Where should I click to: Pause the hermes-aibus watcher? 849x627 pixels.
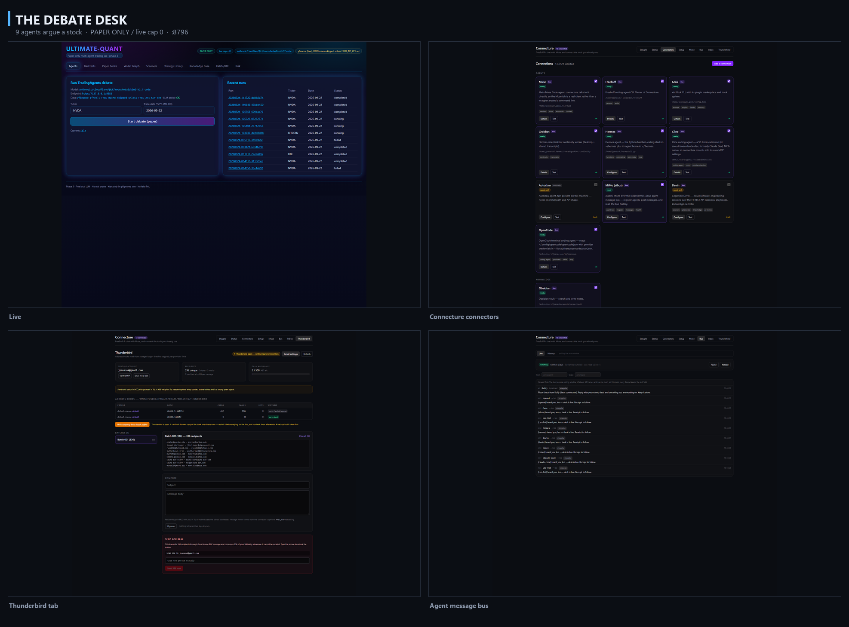point(714,365)
